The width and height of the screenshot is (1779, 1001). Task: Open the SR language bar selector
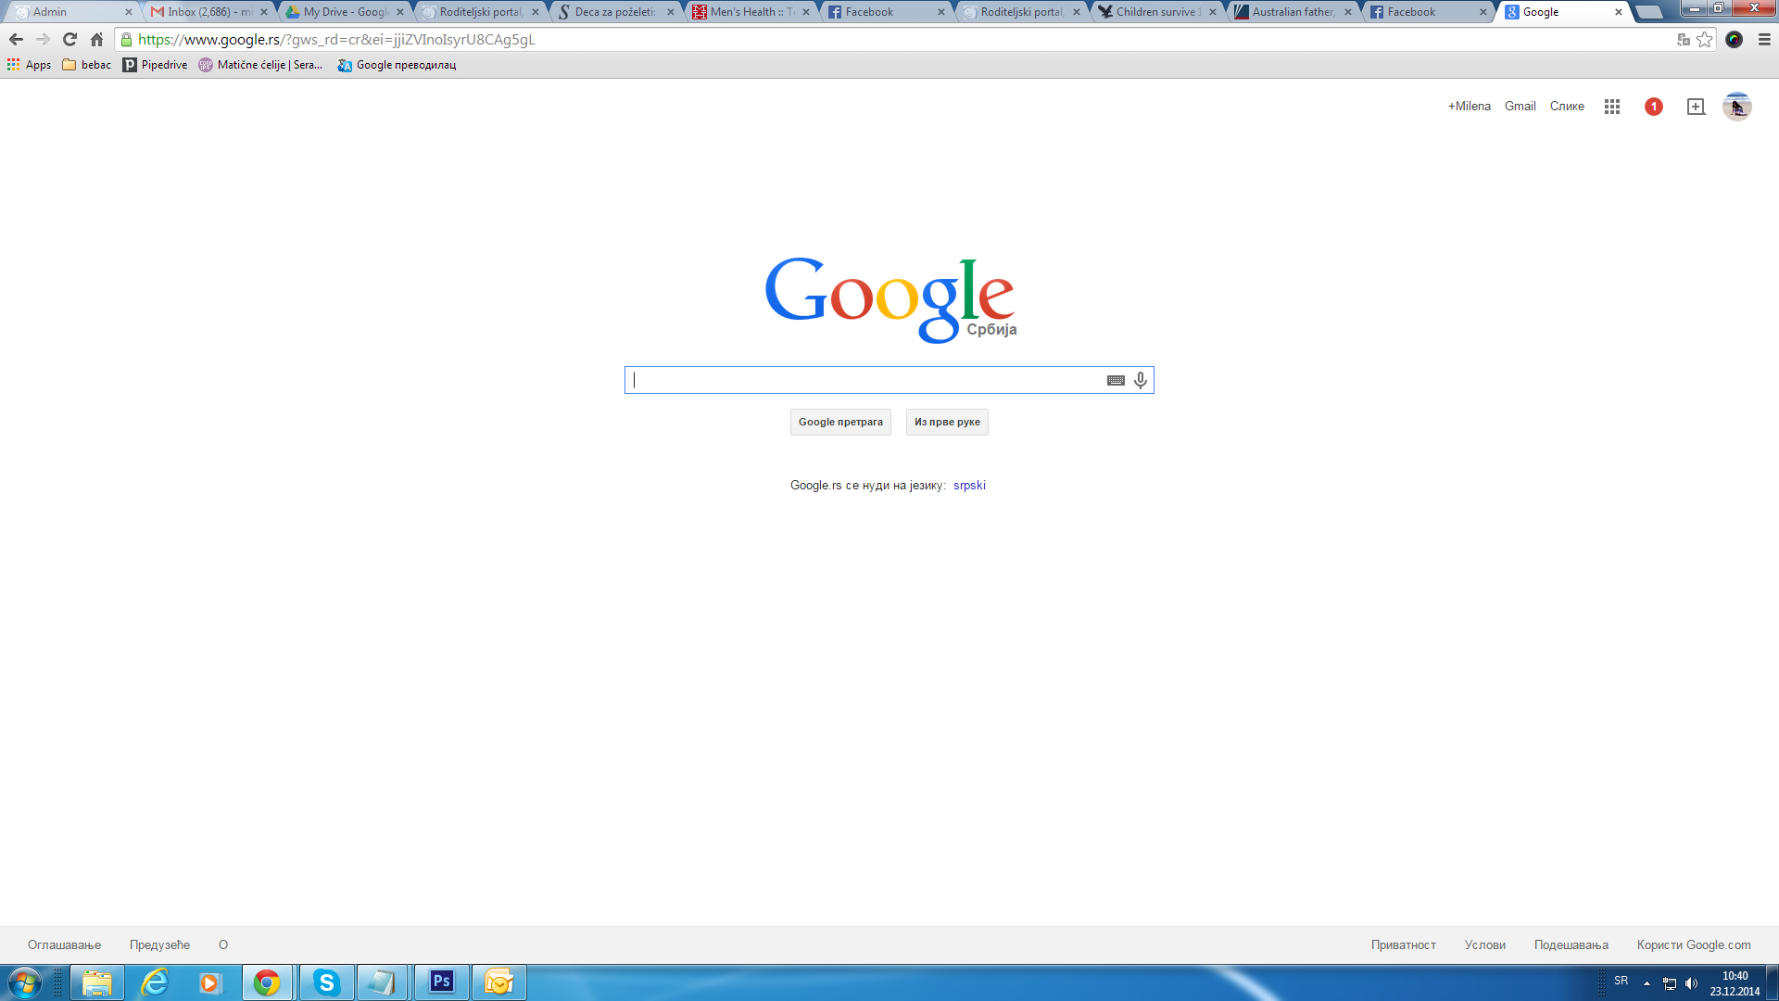[1621, 981]
